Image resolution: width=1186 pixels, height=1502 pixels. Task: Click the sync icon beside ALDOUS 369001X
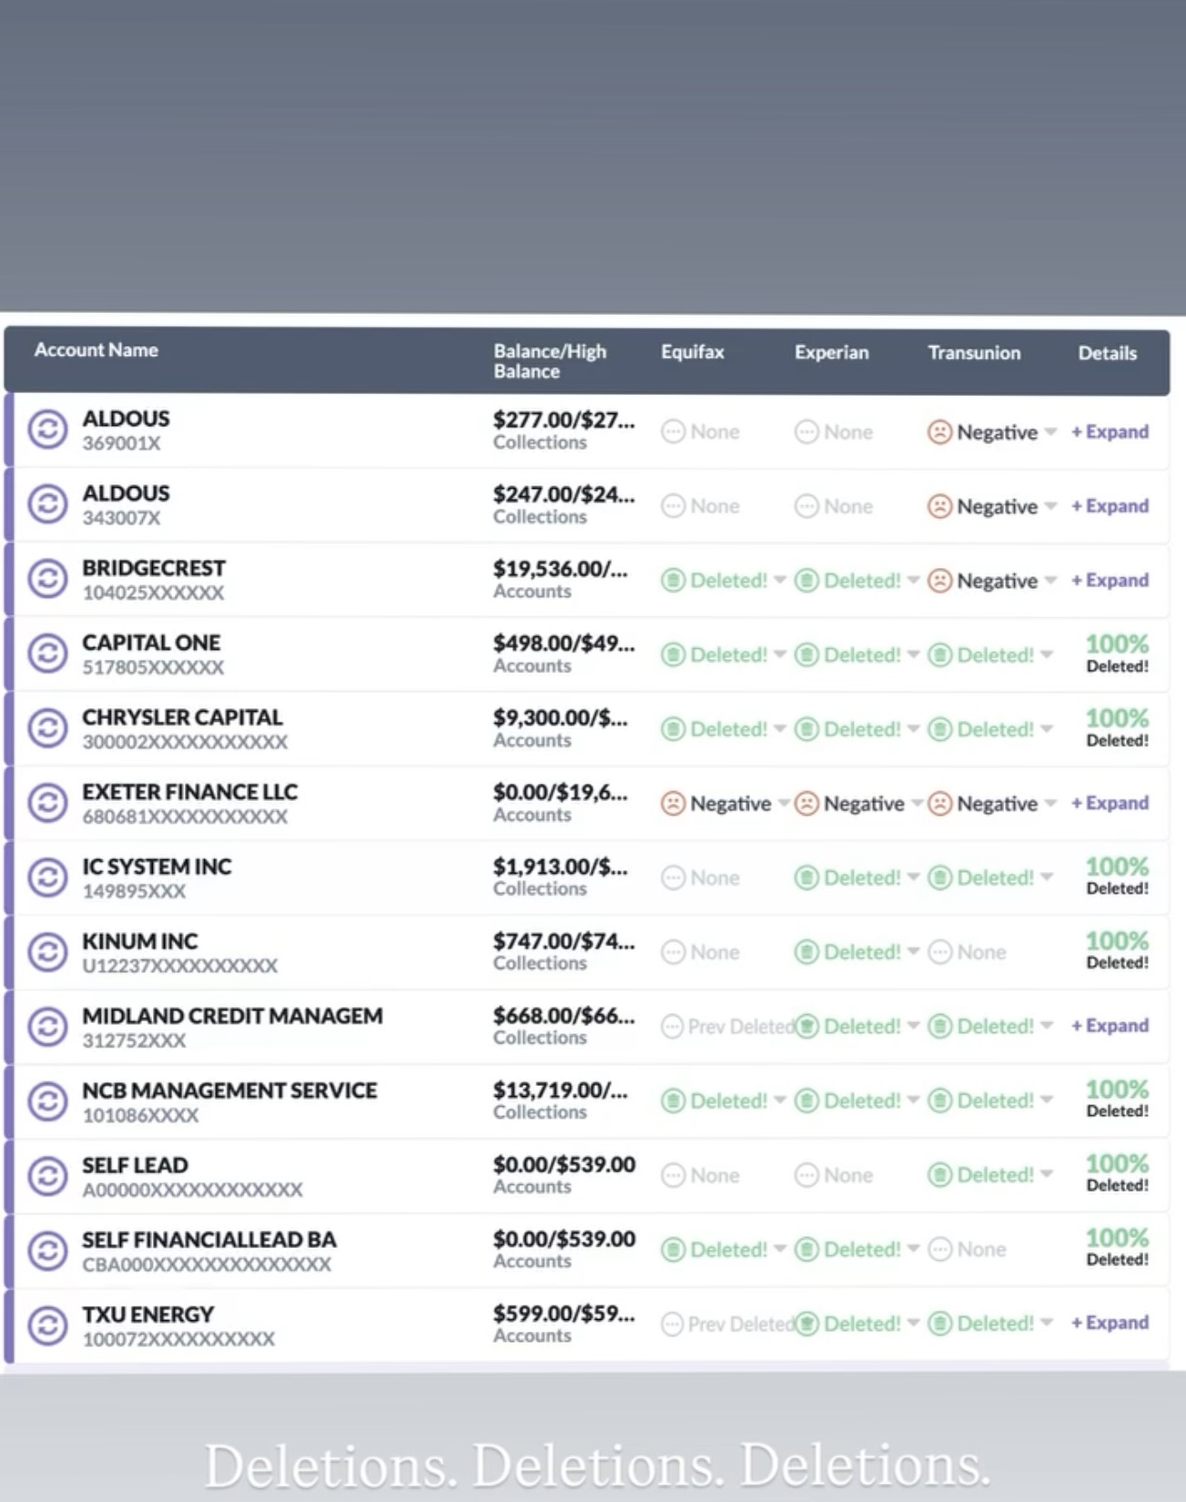click(x=47, y=430)
